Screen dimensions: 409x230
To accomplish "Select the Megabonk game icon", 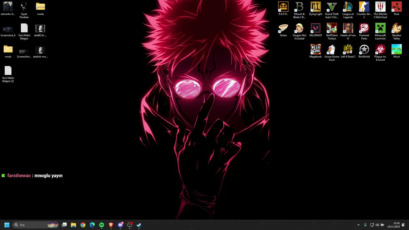I will click(x=315, y=52).
